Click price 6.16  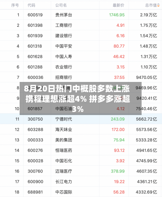(x=120, y=36)
